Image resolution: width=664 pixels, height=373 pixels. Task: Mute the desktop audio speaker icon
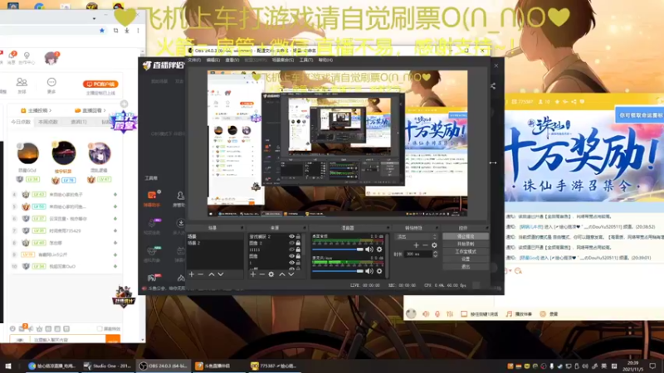pos(369,249)
